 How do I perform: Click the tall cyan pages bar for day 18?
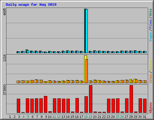click(x=87, y=31)
